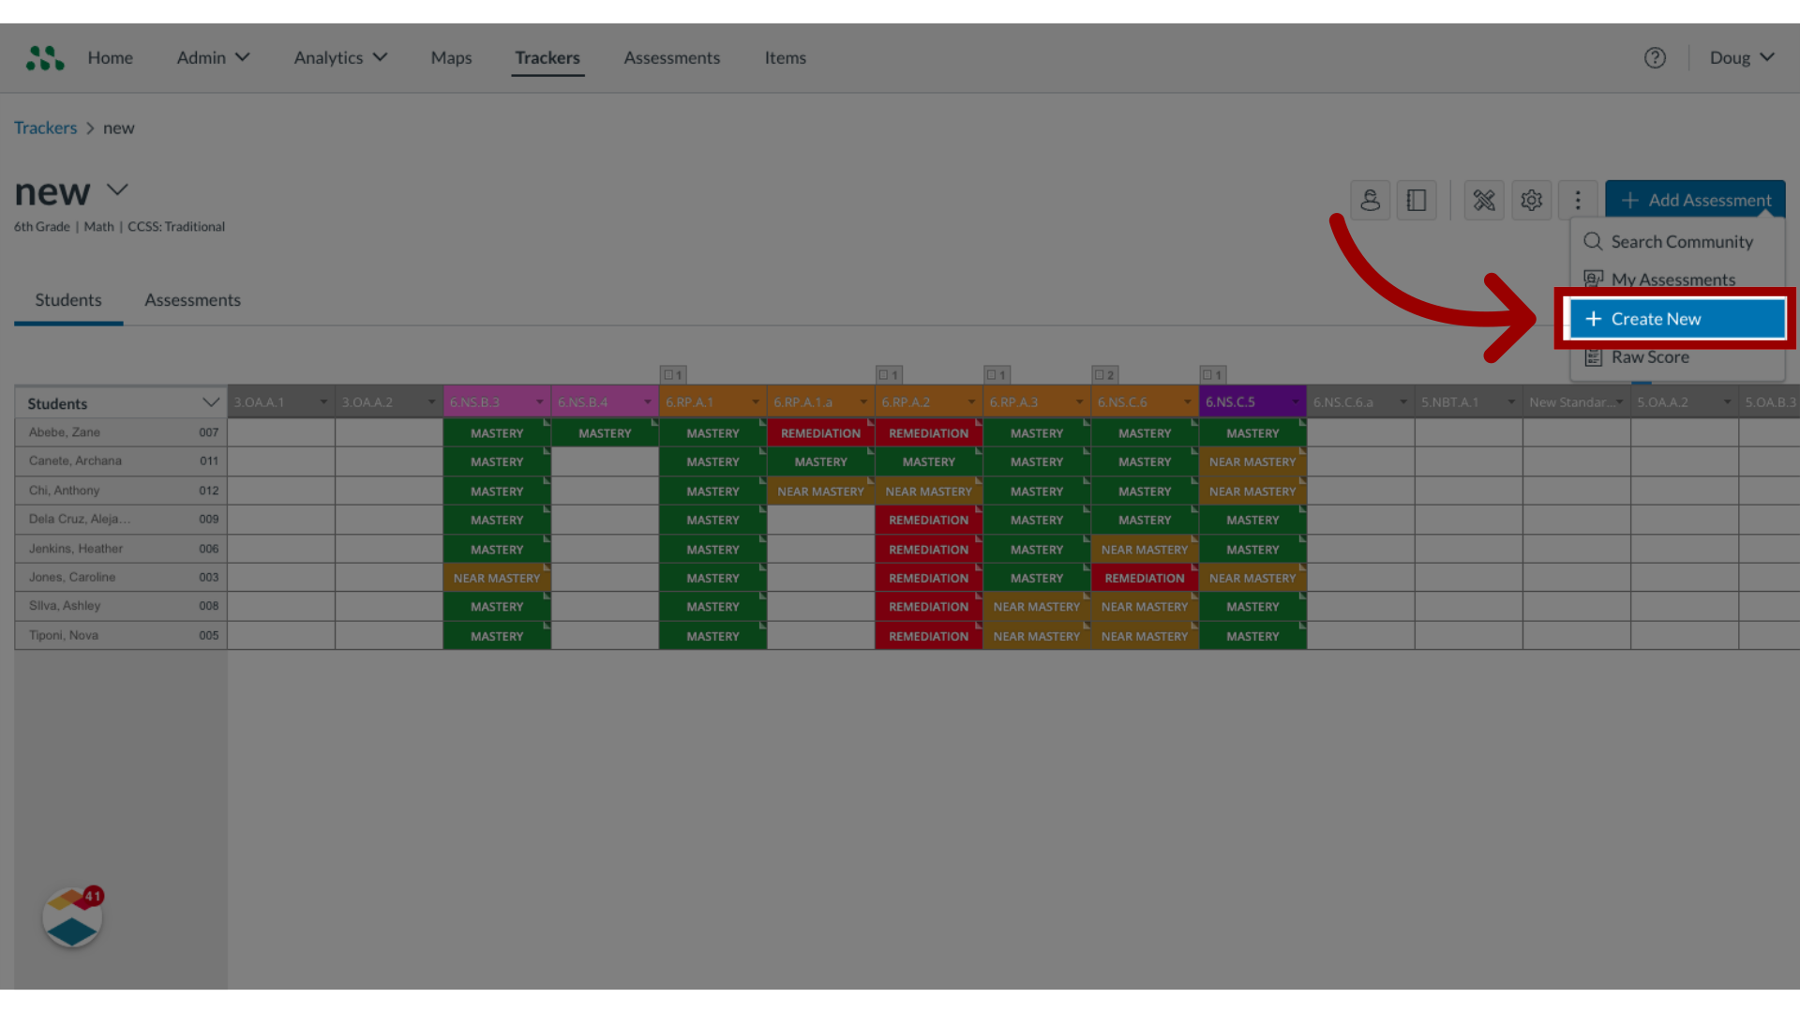
Task: Open the 6.NS.B.3 column dropdown arrow
Action: (539, 402)
